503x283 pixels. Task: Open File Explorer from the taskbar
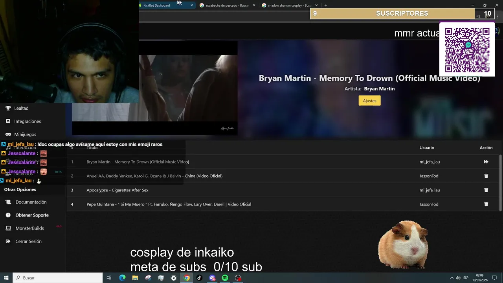(x=135, y=278)
